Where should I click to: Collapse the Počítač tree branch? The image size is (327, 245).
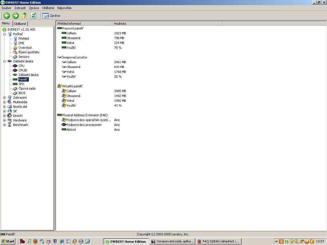point(4,34)
